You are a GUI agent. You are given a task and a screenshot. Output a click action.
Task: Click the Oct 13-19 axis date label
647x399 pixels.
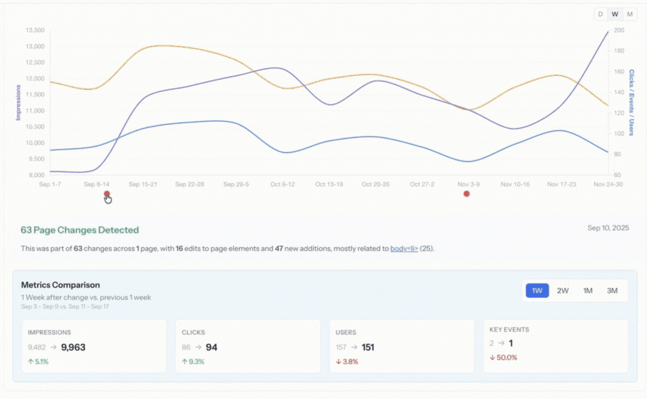(329, 184)
